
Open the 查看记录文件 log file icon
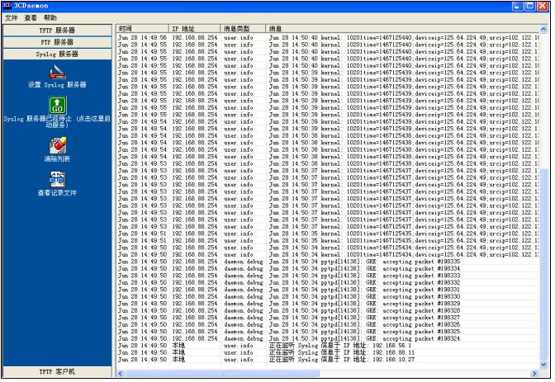[x=57, y=180]
